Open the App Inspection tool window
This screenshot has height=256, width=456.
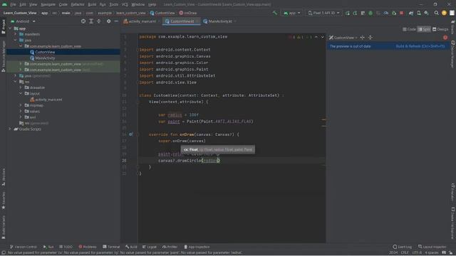pyautogui.click(x=197, y=247)
